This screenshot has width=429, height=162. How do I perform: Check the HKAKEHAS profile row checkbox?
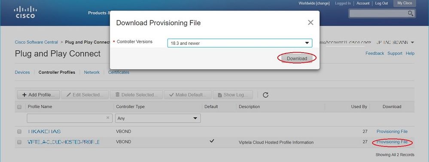[19, 132]
